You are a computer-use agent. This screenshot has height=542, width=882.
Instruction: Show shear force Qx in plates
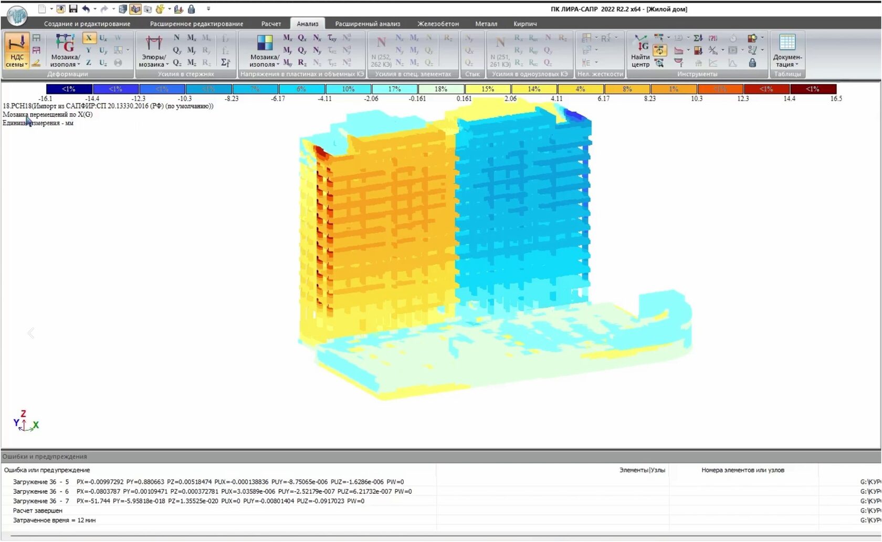[302, 38]
